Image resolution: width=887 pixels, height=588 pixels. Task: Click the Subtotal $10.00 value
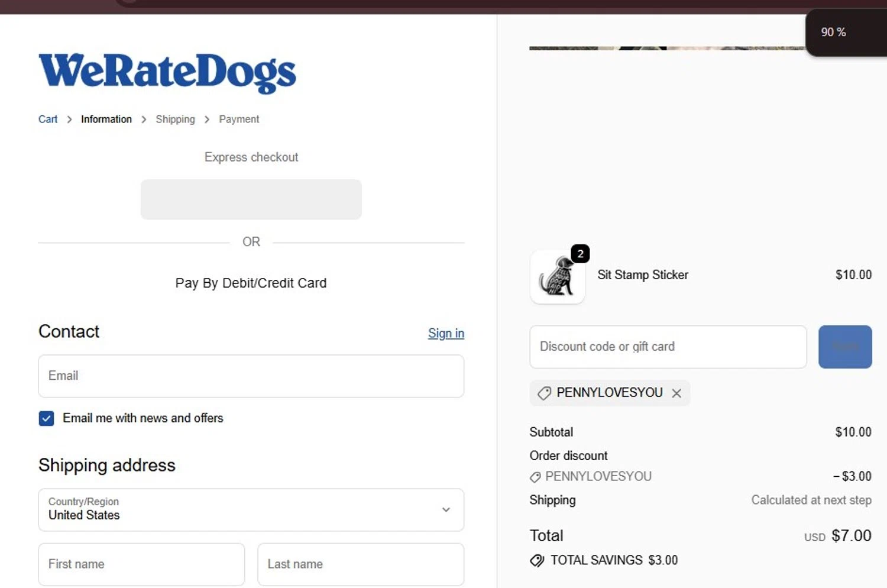point(853,432)
